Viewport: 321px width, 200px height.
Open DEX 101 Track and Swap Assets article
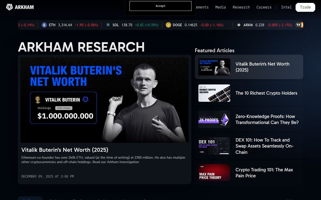coord(265,146)
